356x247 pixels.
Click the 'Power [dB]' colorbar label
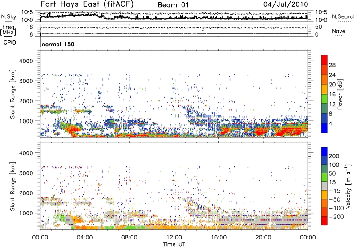tap(340, 94)
